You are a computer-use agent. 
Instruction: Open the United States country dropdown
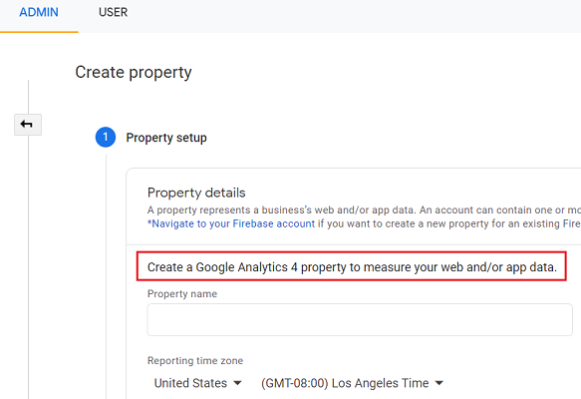pos(198,383)
